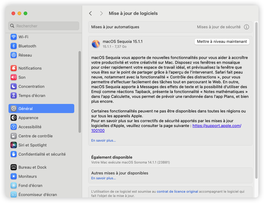Viewport: 264px width, 203px height.
Task: Select Wi-Fi in the sidebar
Action: [x=41, y=37]
